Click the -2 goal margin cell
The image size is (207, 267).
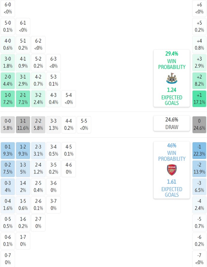(x=199, y=168)
